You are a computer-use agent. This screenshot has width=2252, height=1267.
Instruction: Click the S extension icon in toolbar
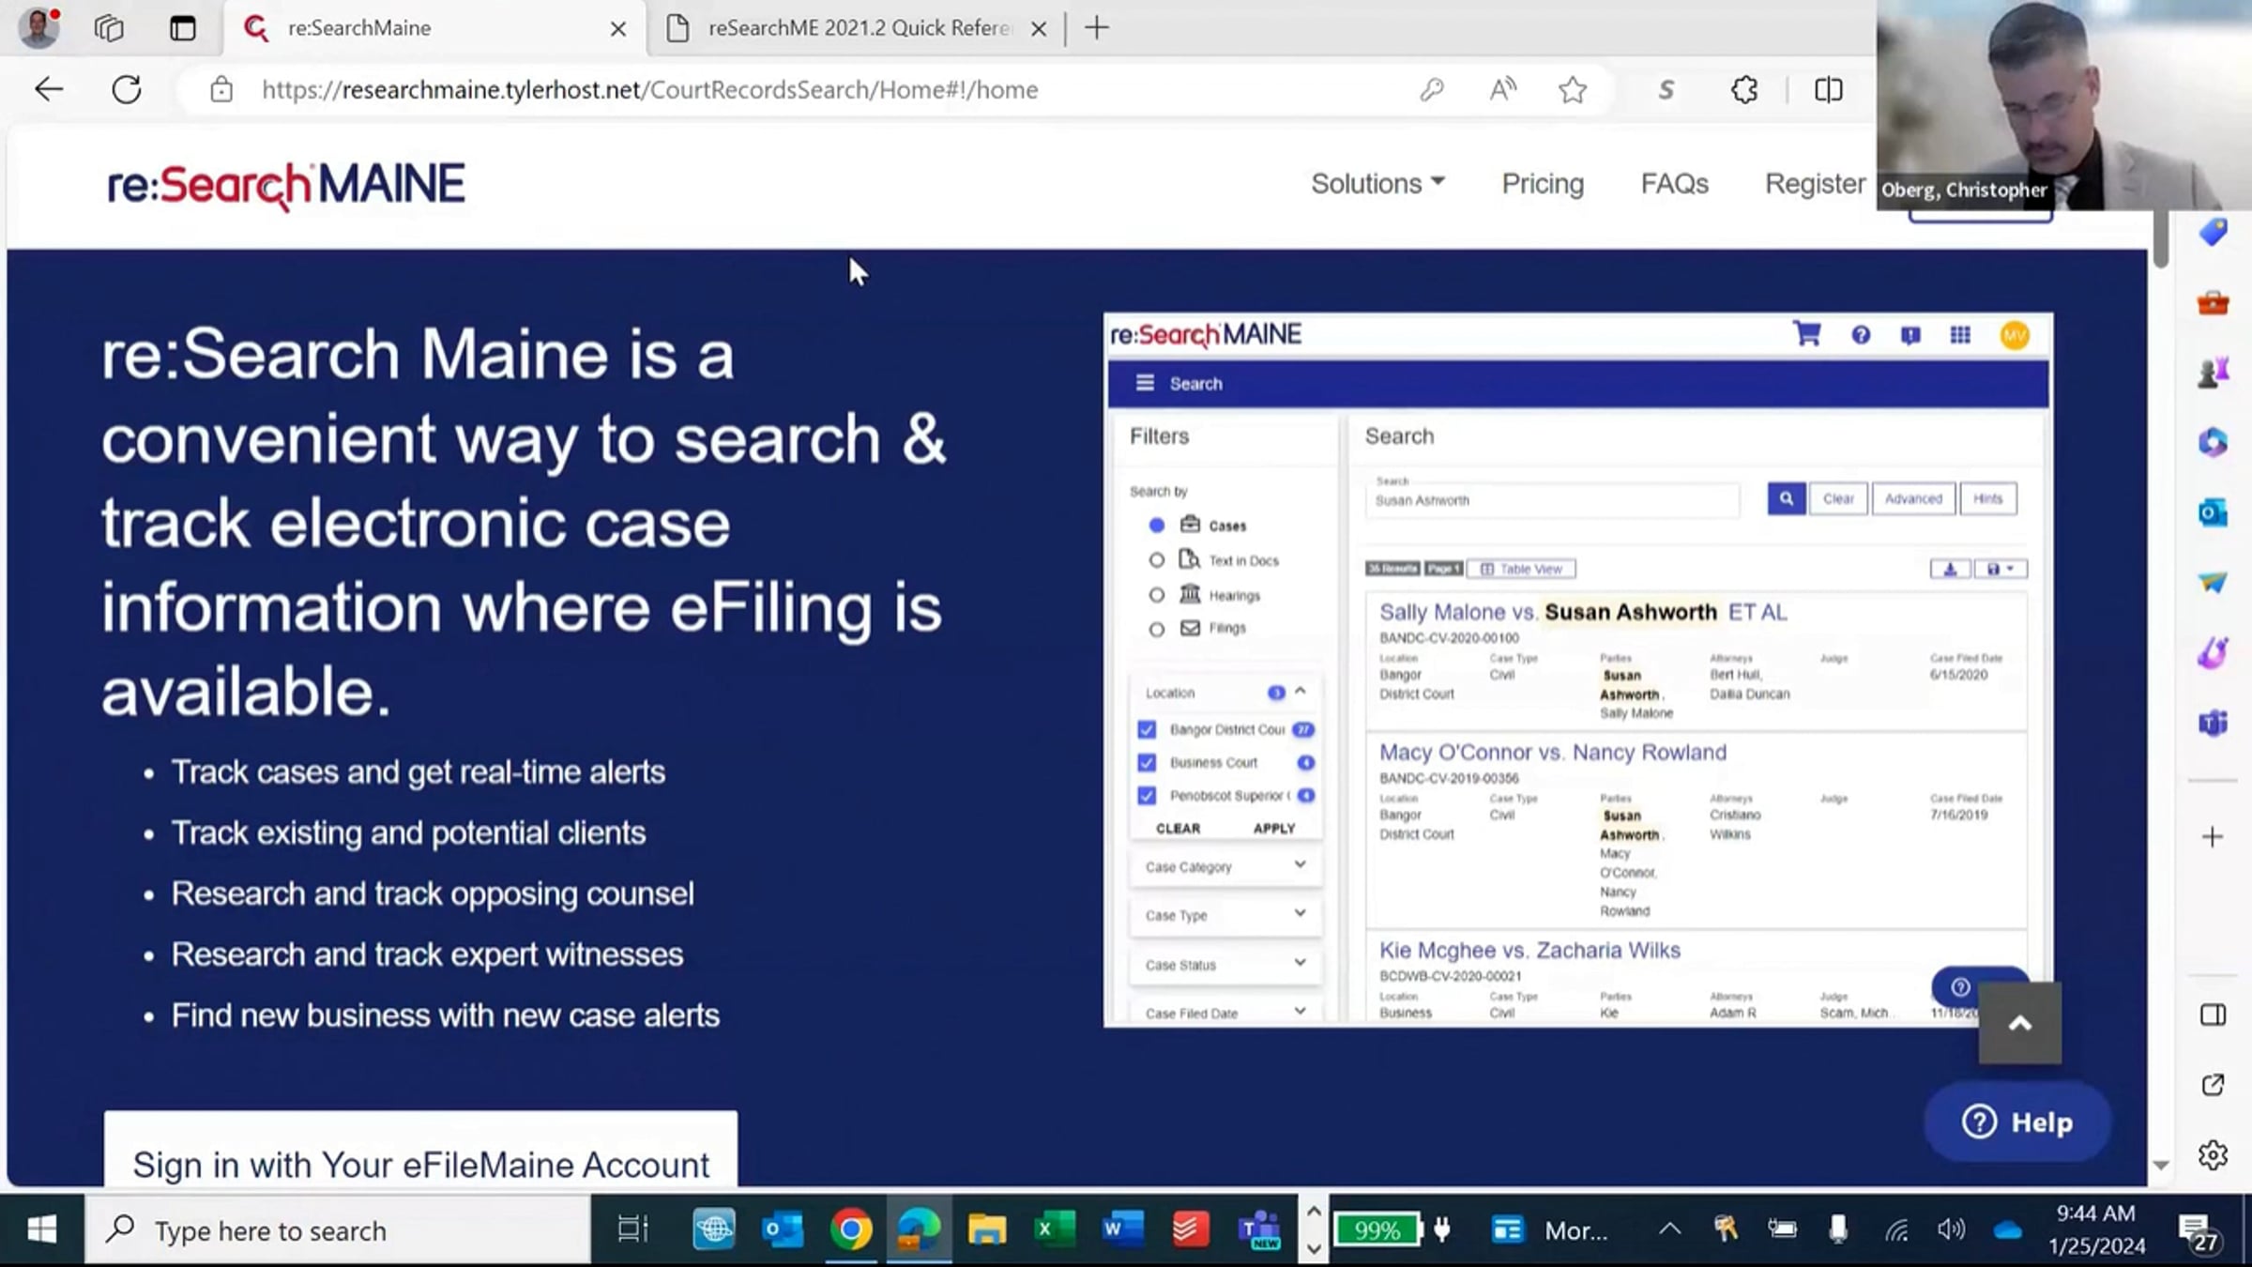[x=1666, y=89]
